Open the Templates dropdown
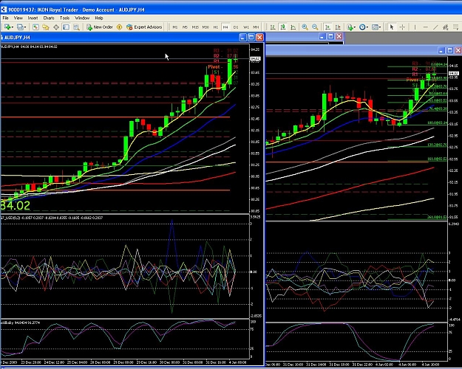This screenshot has width=462, height=369. [x=376, y=27]
